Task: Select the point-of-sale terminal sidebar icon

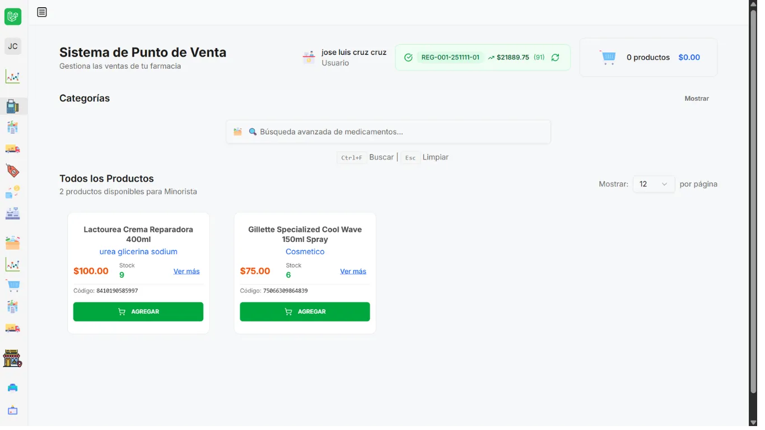Action: point(13,106)
